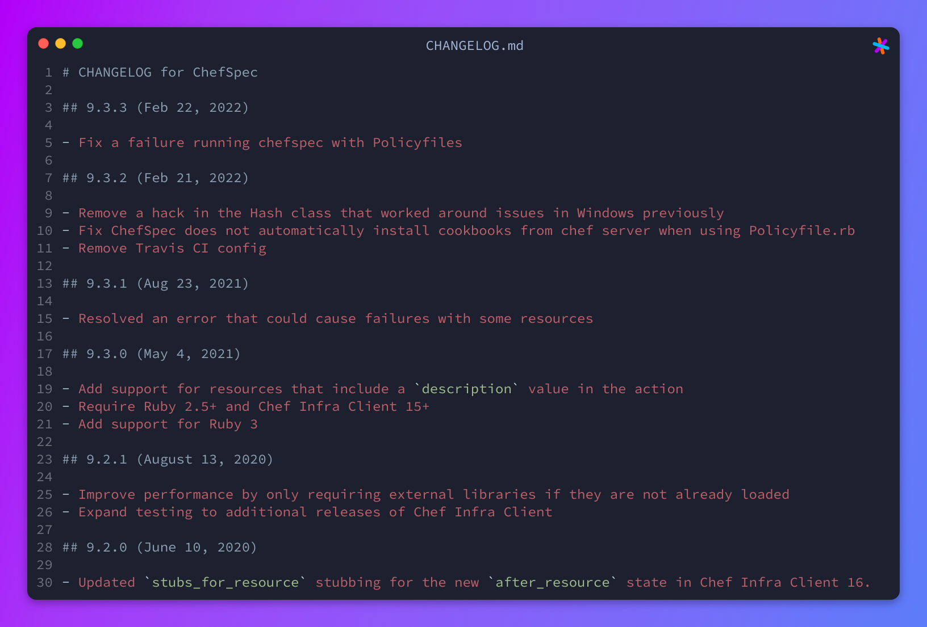Screen dimensions: 927x627
Task: Click the yellow minimize window button
Action: pyautogui.click(x=61, y=44)
